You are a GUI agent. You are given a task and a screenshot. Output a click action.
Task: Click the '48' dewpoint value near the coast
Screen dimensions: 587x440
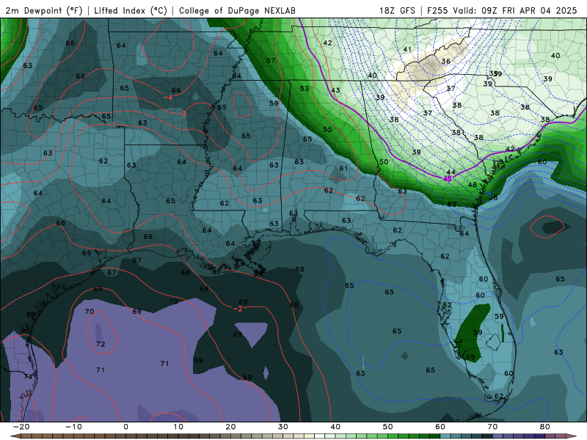[473, 185]
